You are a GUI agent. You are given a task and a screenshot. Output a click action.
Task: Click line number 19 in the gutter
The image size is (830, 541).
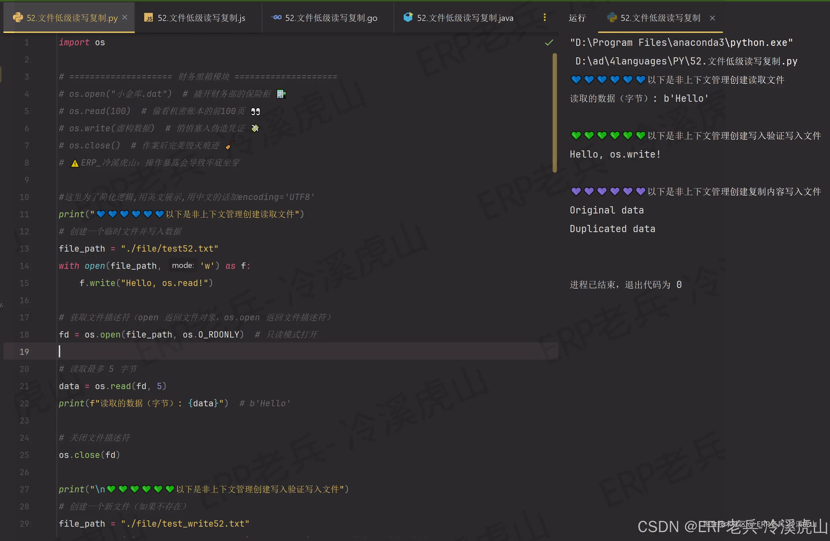(24, 352)
